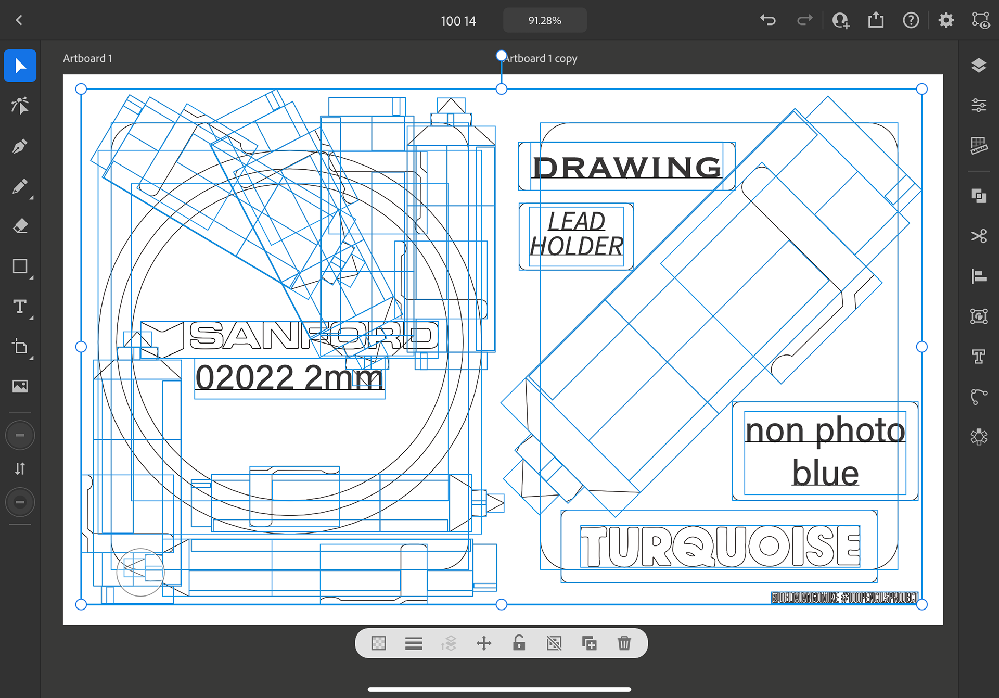Invite collaborators to the document

tap(841, 20)
